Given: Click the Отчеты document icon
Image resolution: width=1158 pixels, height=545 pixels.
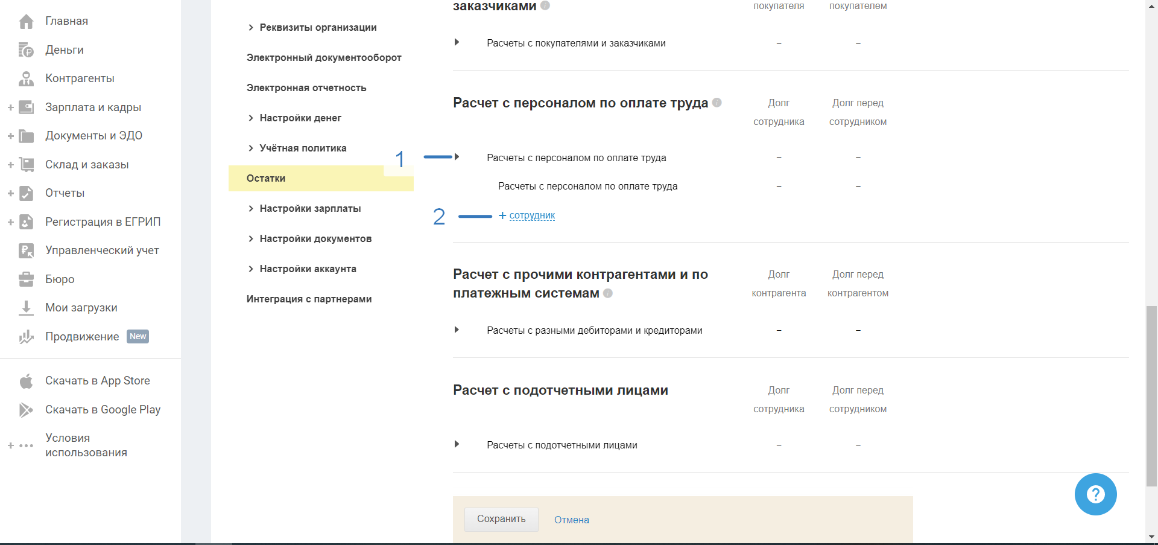Looking at the screenshot, I should click(x=26, y=193).
